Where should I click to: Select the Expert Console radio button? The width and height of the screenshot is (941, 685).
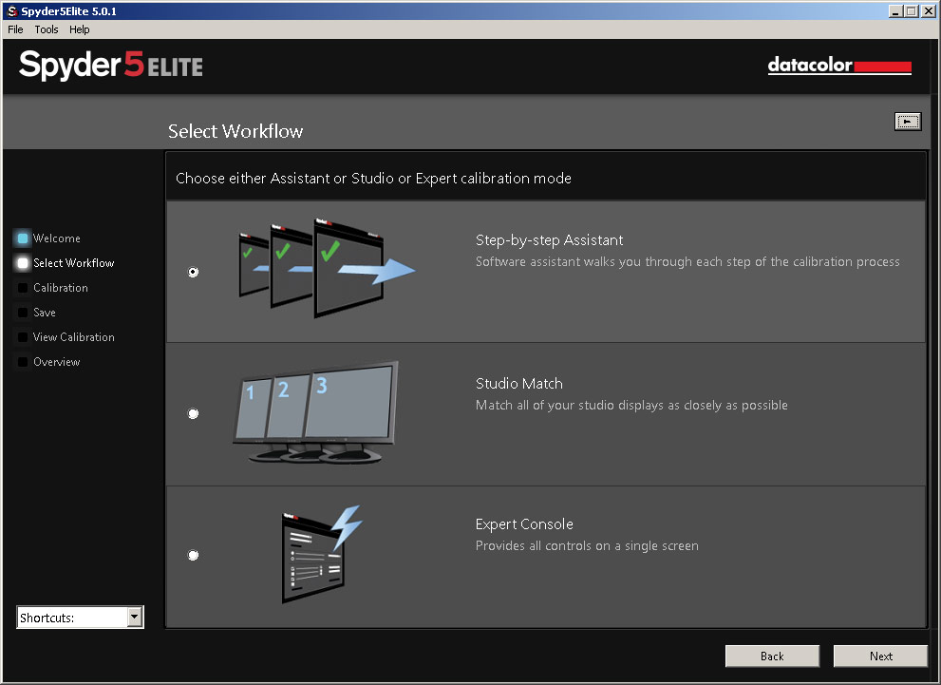pyautogui.click(x=194, y=556)
